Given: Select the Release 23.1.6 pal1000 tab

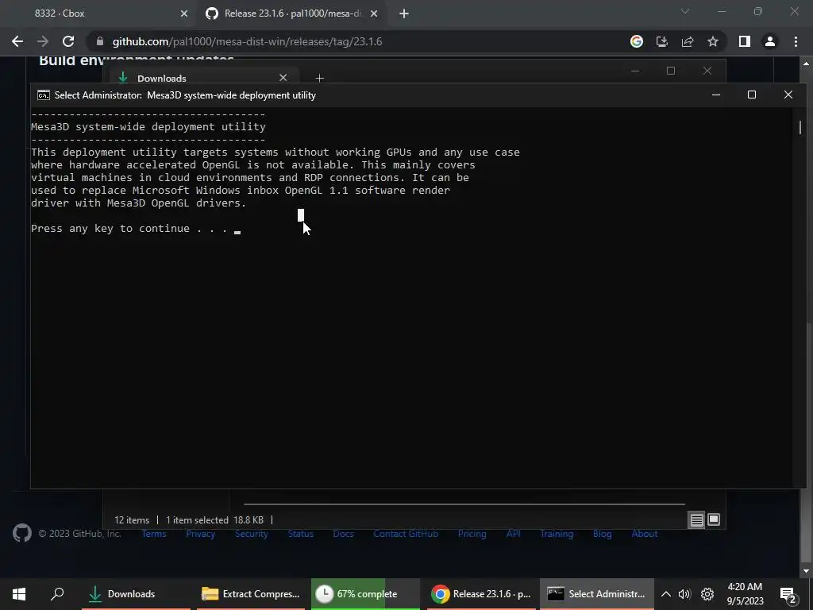Looking at the screenshot, I should pos(292,14).
